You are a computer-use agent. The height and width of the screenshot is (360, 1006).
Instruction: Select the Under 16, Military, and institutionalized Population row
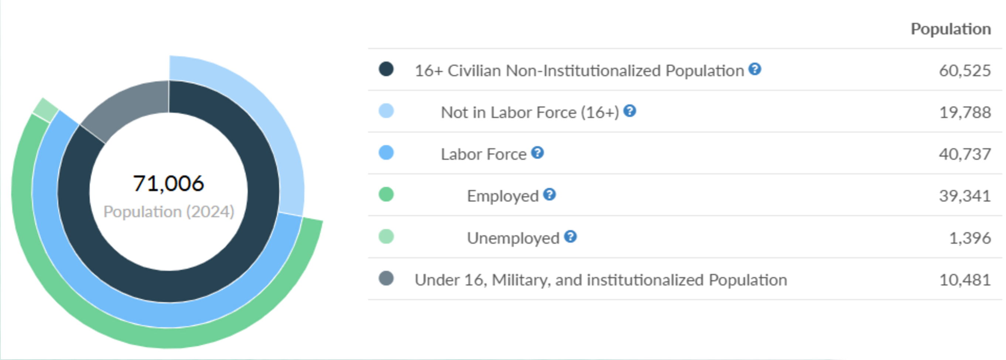(685, 279)
